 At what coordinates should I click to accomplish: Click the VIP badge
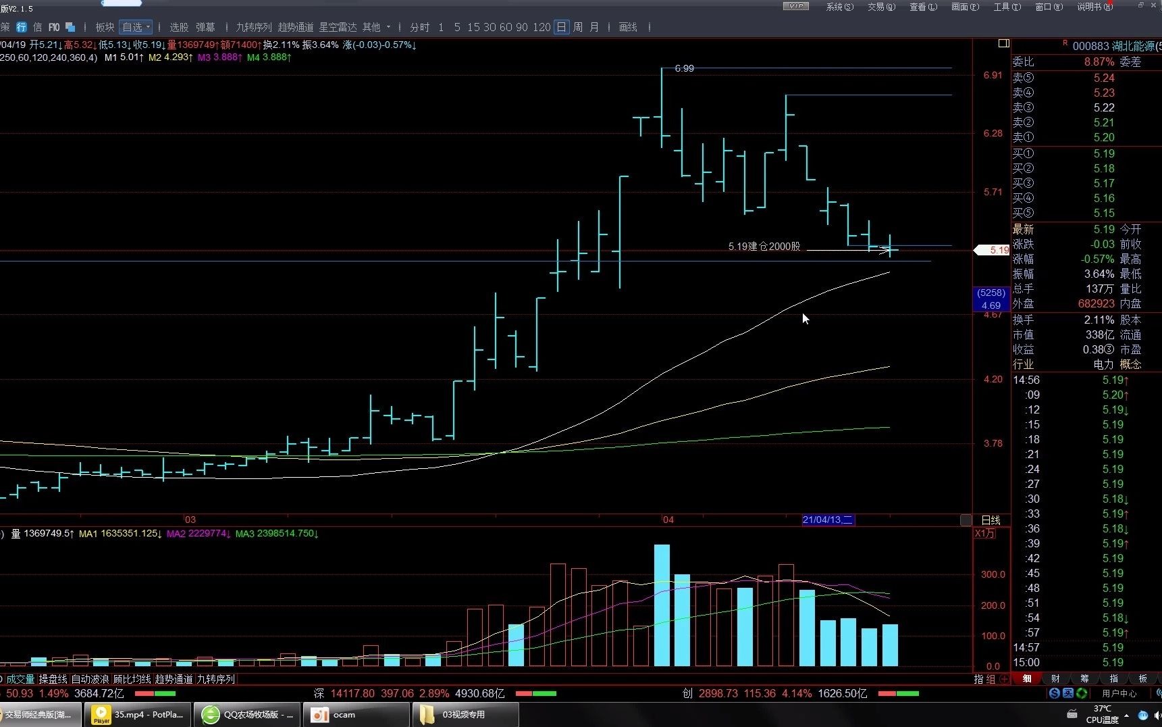(x=795, y=6)
